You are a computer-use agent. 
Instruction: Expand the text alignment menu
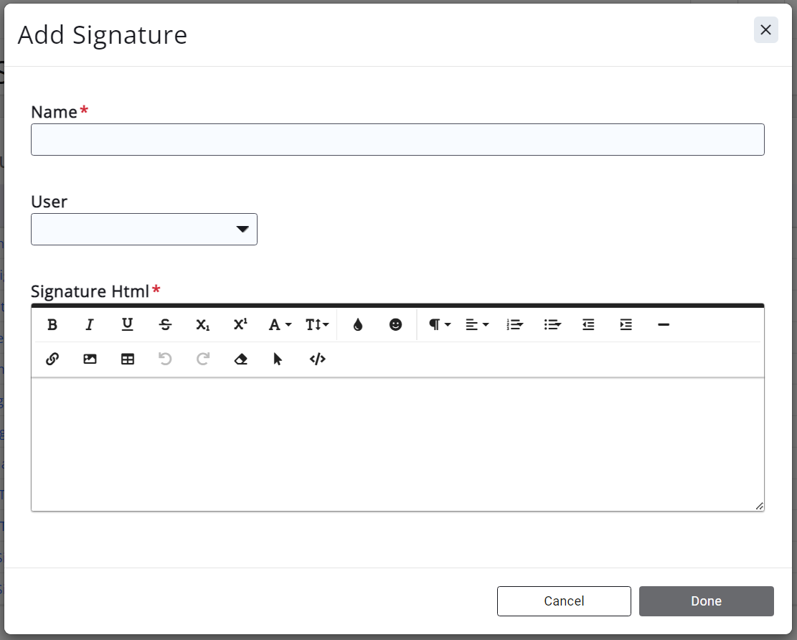click(x=476, y=325)
